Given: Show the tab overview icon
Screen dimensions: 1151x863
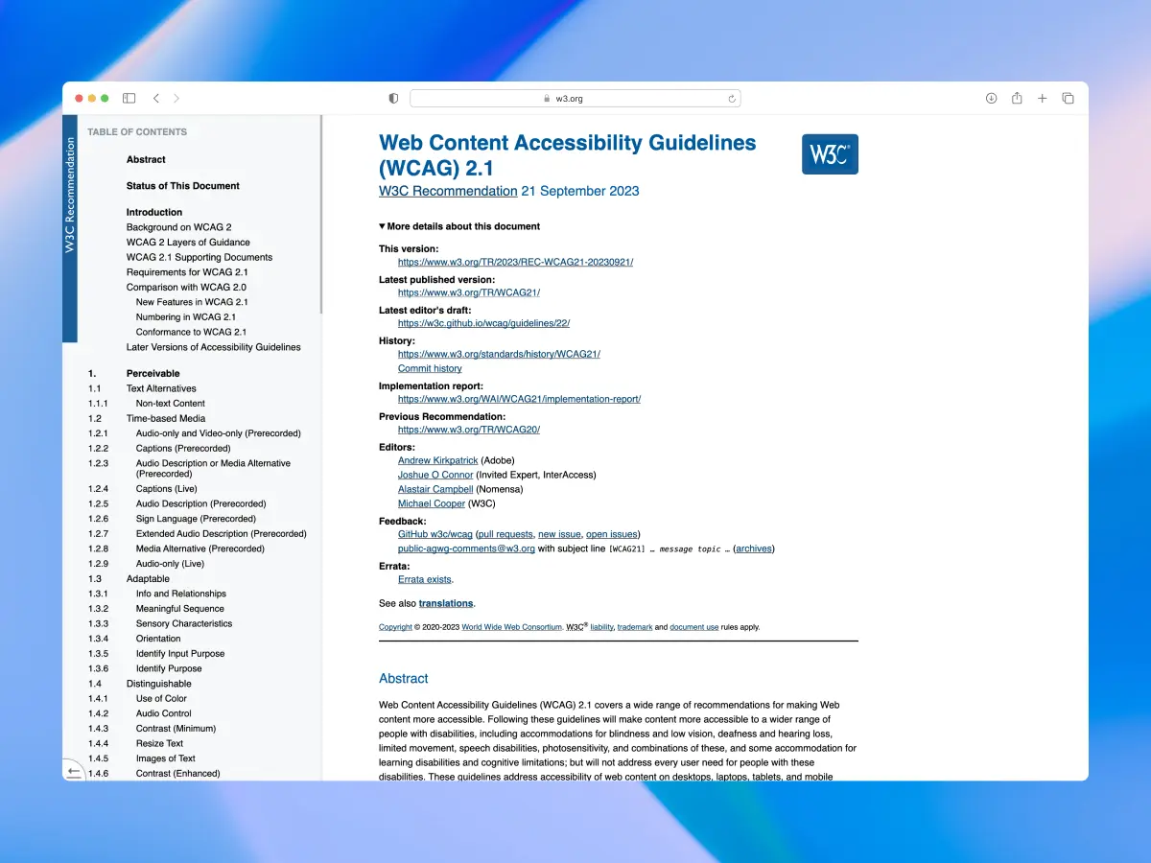Looking at the screenshot, I should click(1068, 98).
